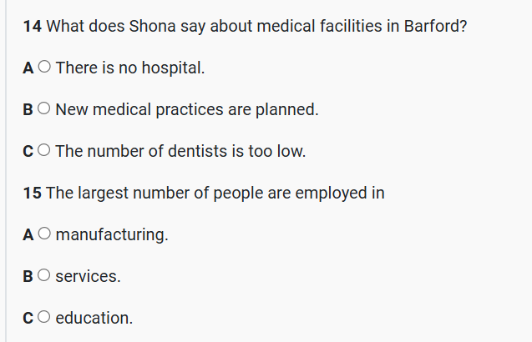Screen dimensions: 532x342
Task: Click the bold number 15
Action: [x=33, y=194]
